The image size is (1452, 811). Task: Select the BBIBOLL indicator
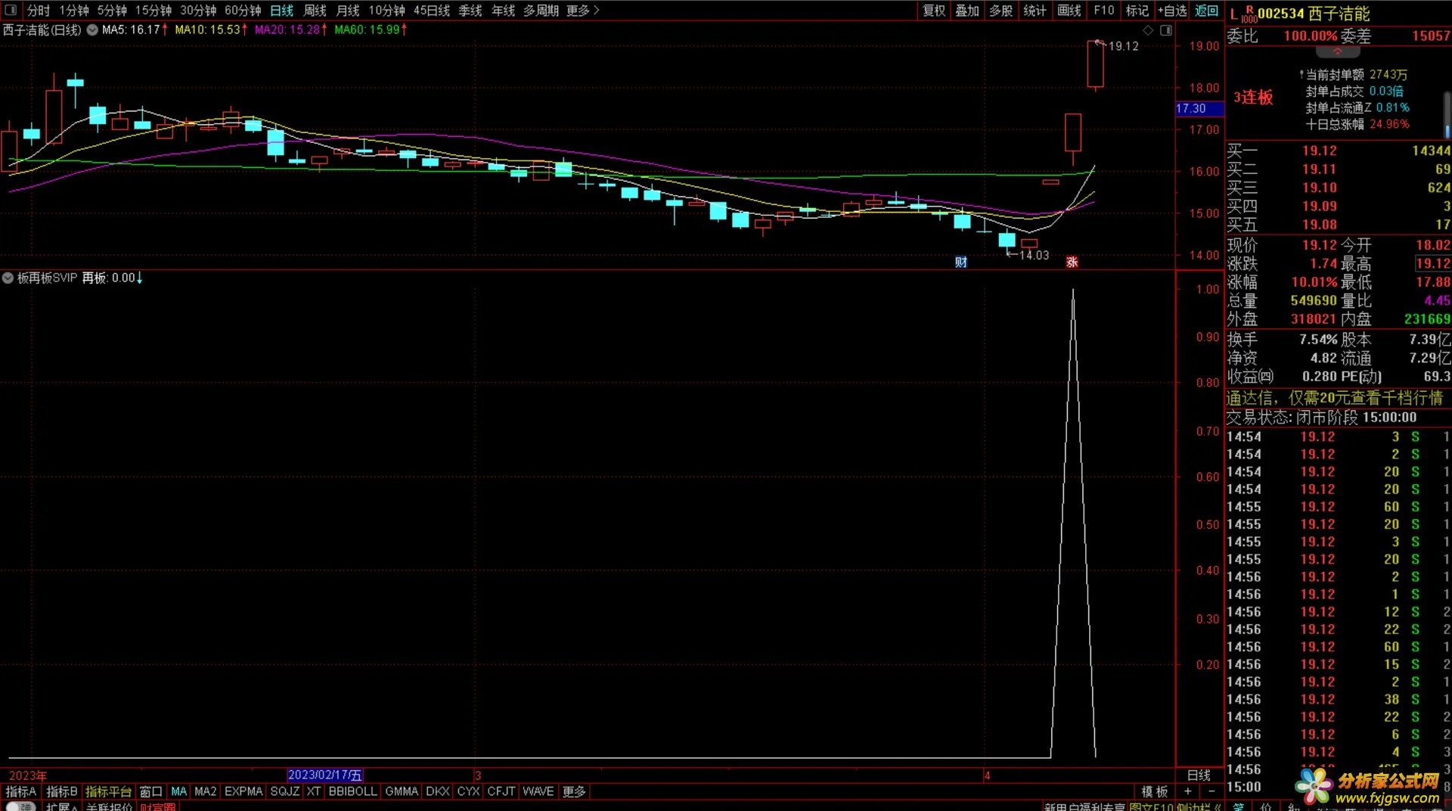[x=352, y=791]
